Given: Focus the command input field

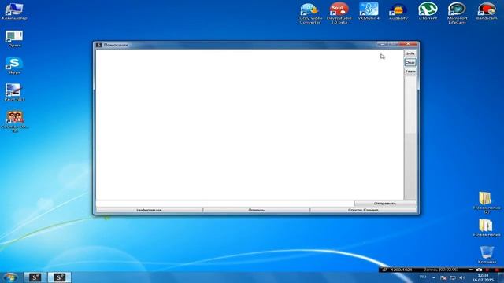Looking at the screenshot, I should pos(224,204).
